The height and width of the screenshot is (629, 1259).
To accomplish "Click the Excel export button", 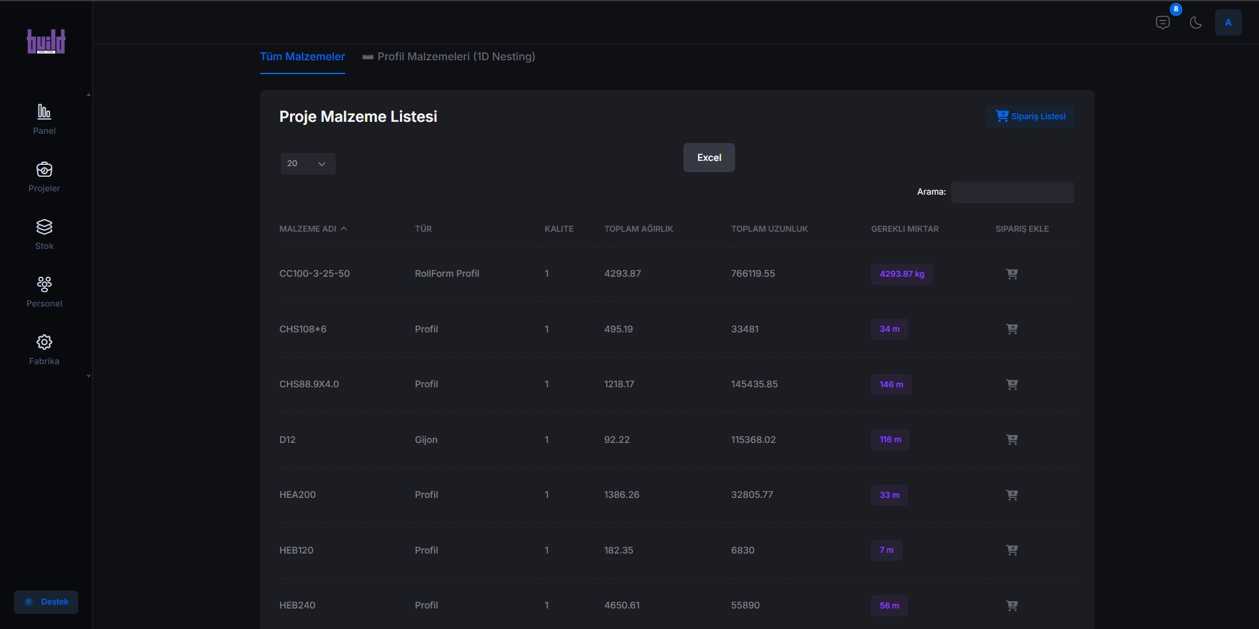I will tap(709, 158).
